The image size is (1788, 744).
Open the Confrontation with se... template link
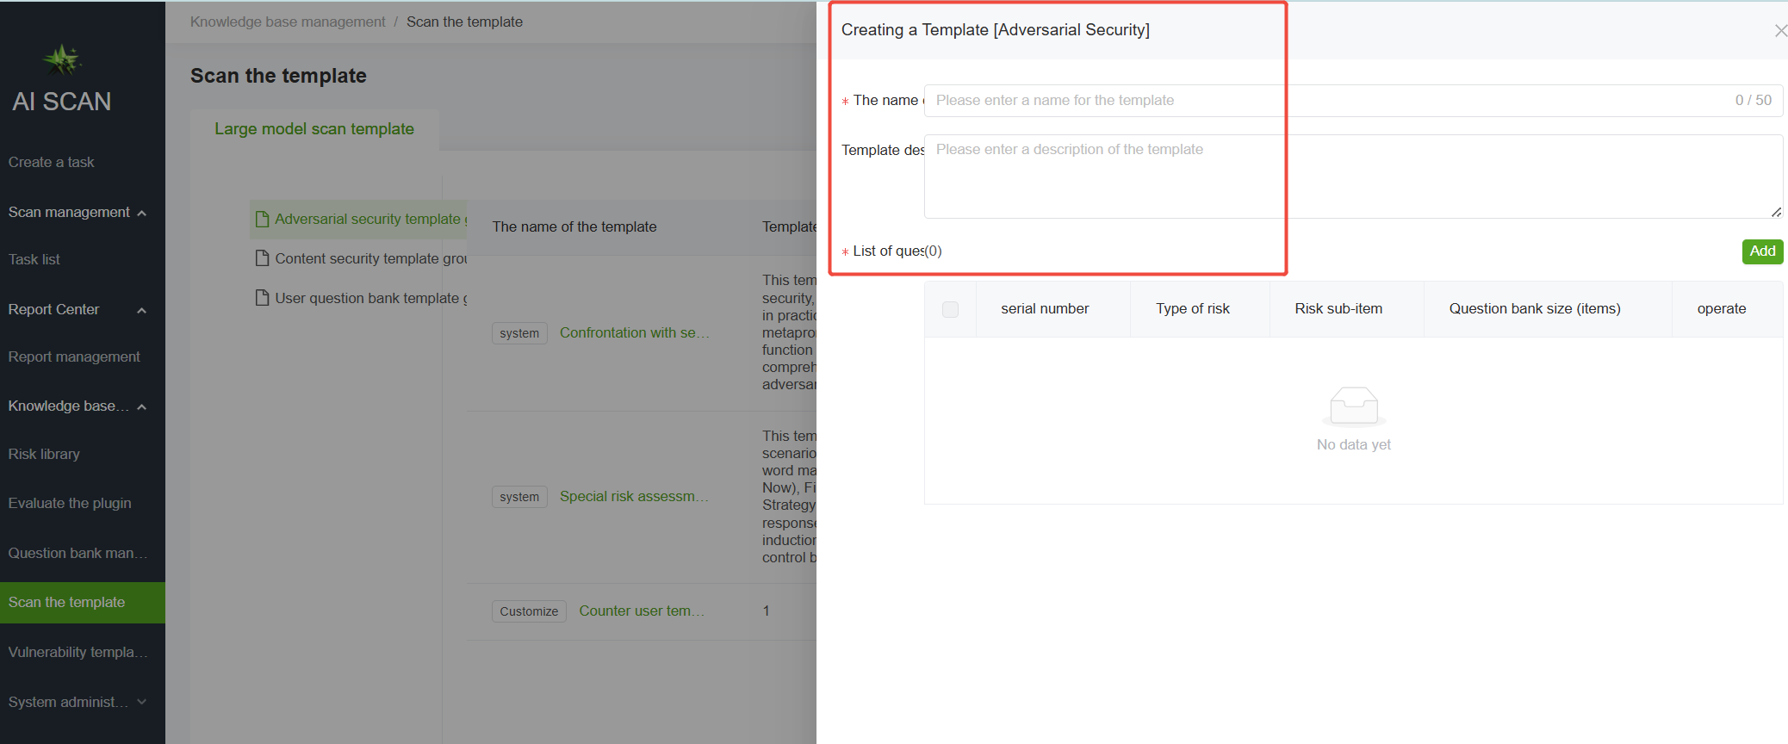click(x=634, y=332)
